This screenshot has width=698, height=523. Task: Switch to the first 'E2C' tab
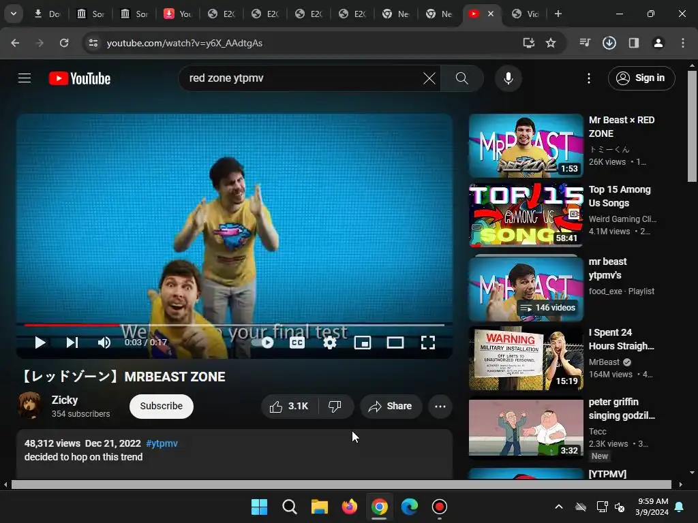[223, 14]
